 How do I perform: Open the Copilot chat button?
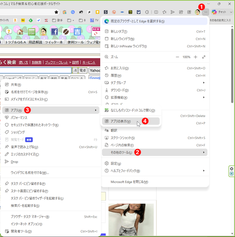click(219, 12)
